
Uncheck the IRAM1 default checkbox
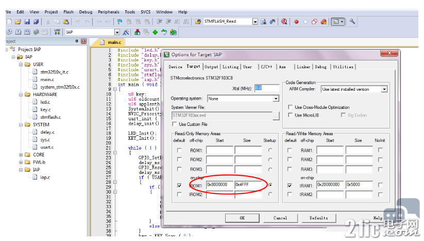(x=290, y=185)
